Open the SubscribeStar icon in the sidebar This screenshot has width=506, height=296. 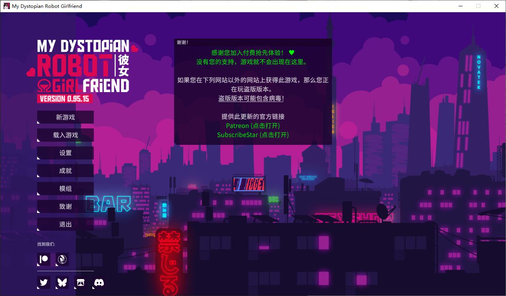point(62,259)
